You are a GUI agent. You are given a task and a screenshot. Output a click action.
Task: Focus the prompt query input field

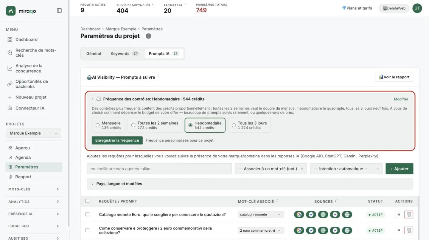[x=159, y=169]
